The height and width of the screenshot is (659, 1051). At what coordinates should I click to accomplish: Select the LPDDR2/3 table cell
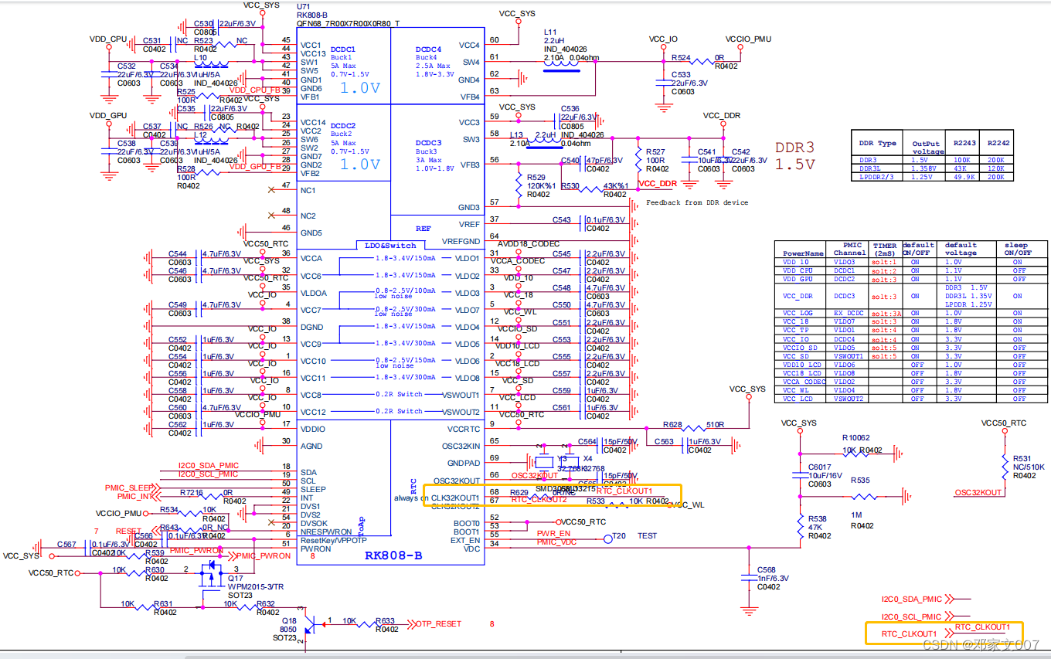pos(876,177)
